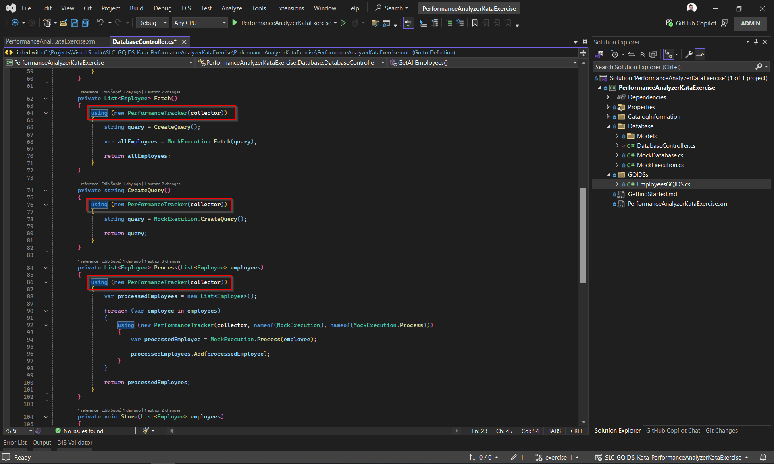
Task: Click the Switch Views icon in Solution Explorer
Action: point(599,54)
